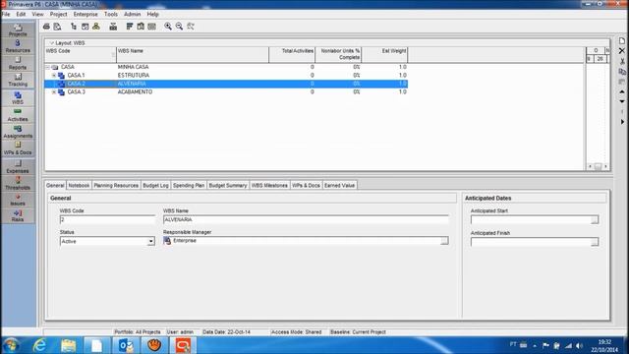Switch to the WBS Milestones tab
The image size is (629, 354).
coord(269,186)
